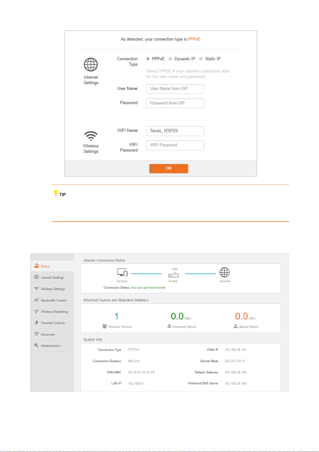Click the System Info heading

click(93, 340)
